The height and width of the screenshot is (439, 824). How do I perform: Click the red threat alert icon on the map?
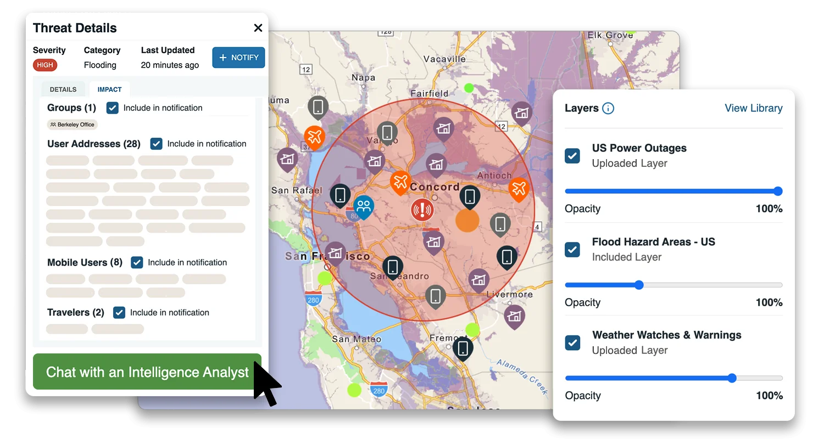pos(422,210)
